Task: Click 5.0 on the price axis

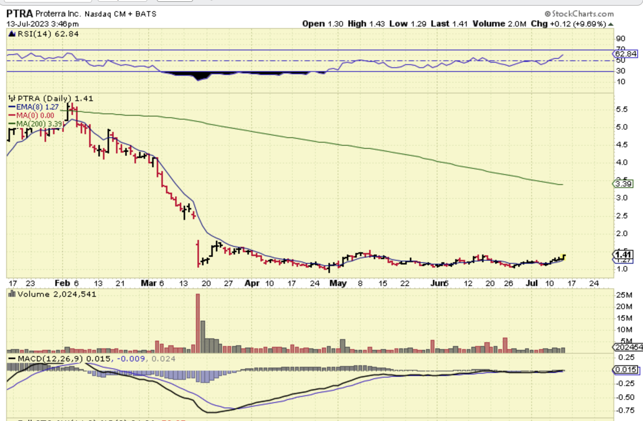Action: pos(622,127)
